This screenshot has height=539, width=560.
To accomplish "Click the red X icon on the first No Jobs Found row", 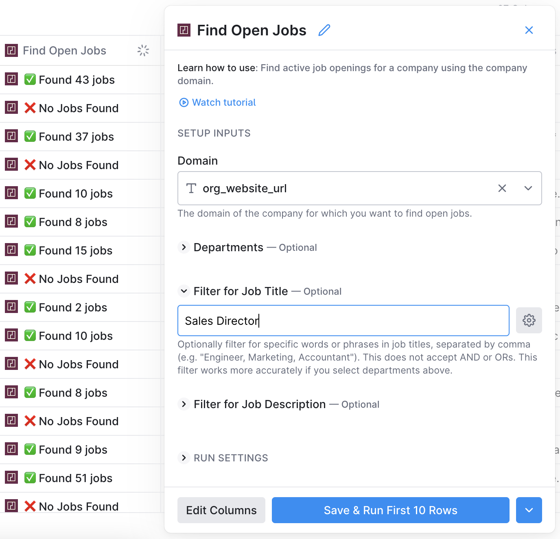I will point(30,108).
